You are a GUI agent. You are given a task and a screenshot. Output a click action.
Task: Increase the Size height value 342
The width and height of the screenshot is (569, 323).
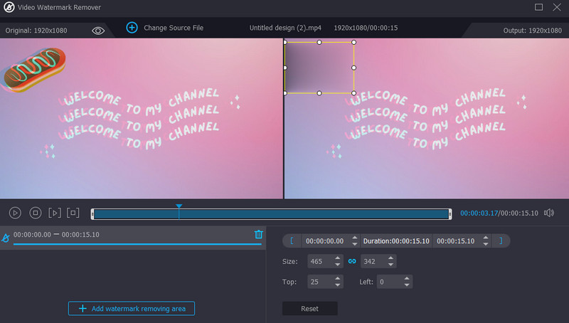(390, 258)
